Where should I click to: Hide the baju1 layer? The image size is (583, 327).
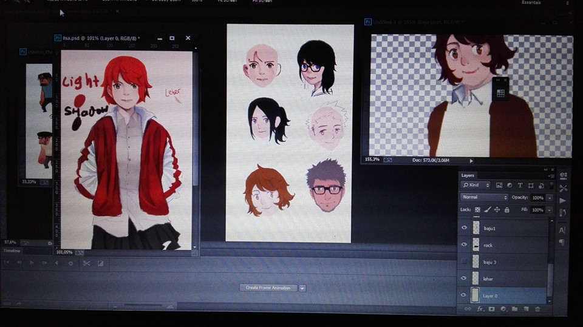464,228
